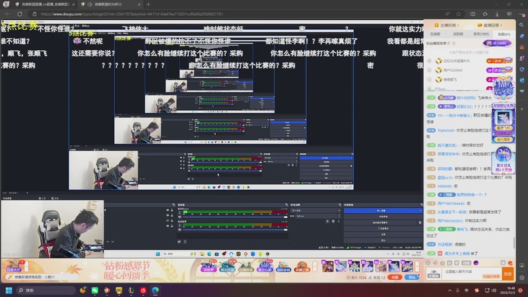Open Edge sidebar paper-plane Drop icon
528x297 pixels.
tap(521, 91)
